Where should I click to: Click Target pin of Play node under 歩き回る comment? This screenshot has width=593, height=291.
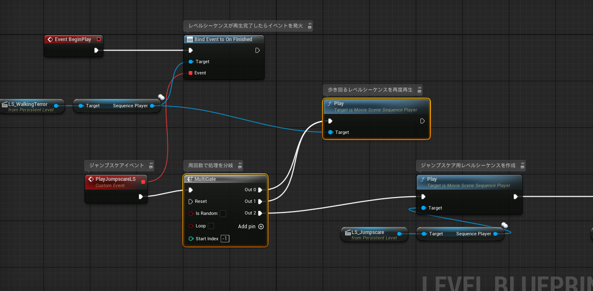(330, 132)
